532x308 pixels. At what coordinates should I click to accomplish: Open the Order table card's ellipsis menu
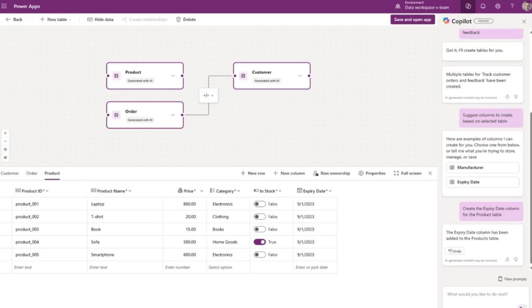(173, 115)
